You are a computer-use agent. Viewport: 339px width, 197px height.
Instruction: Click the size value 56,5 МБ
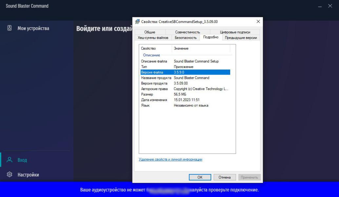pos(180,94)
